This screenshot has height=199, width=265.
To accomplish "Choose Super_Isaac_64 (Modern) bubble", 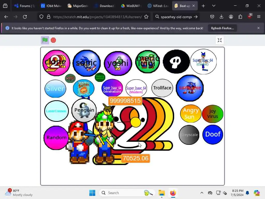I will 136,88.
